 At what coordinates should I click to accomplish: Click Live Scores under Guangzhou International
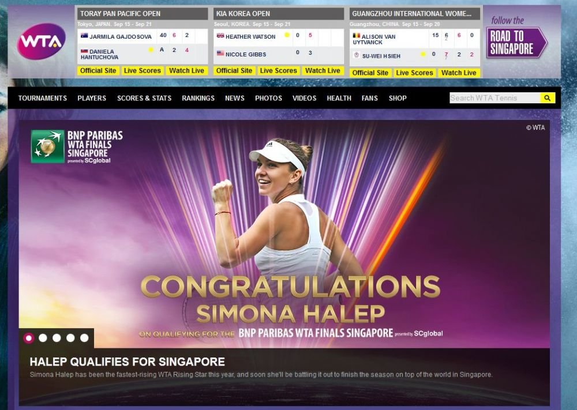point(414,73)
